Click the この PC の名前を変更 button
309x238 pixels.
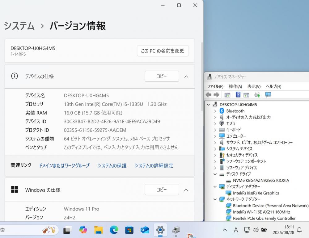[x=163, y=51]
